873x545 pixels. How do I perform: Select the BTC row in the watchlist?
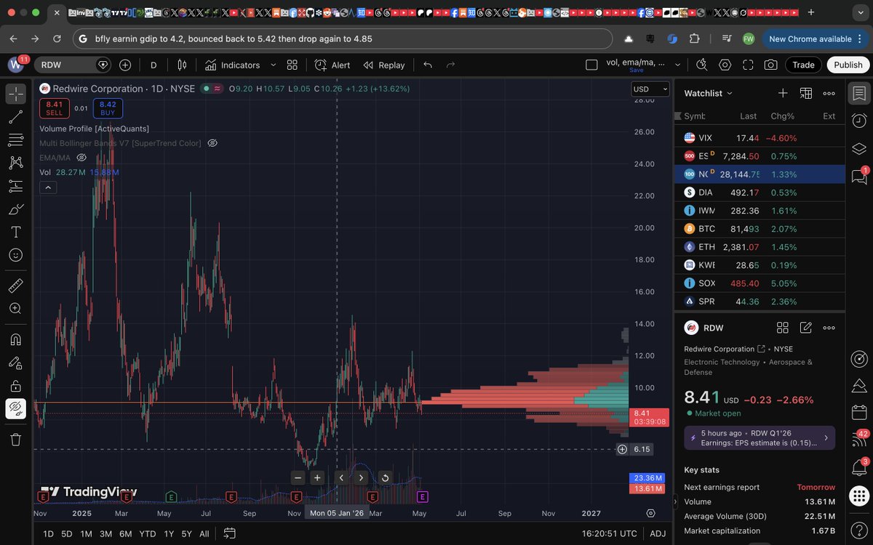pos(760,229)
